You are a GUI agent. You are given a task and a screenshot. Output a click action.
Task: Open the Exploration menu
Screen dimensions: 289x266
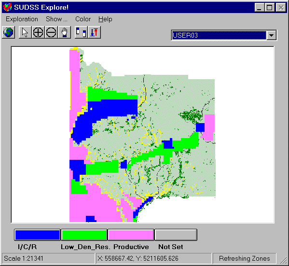point(22,19)
